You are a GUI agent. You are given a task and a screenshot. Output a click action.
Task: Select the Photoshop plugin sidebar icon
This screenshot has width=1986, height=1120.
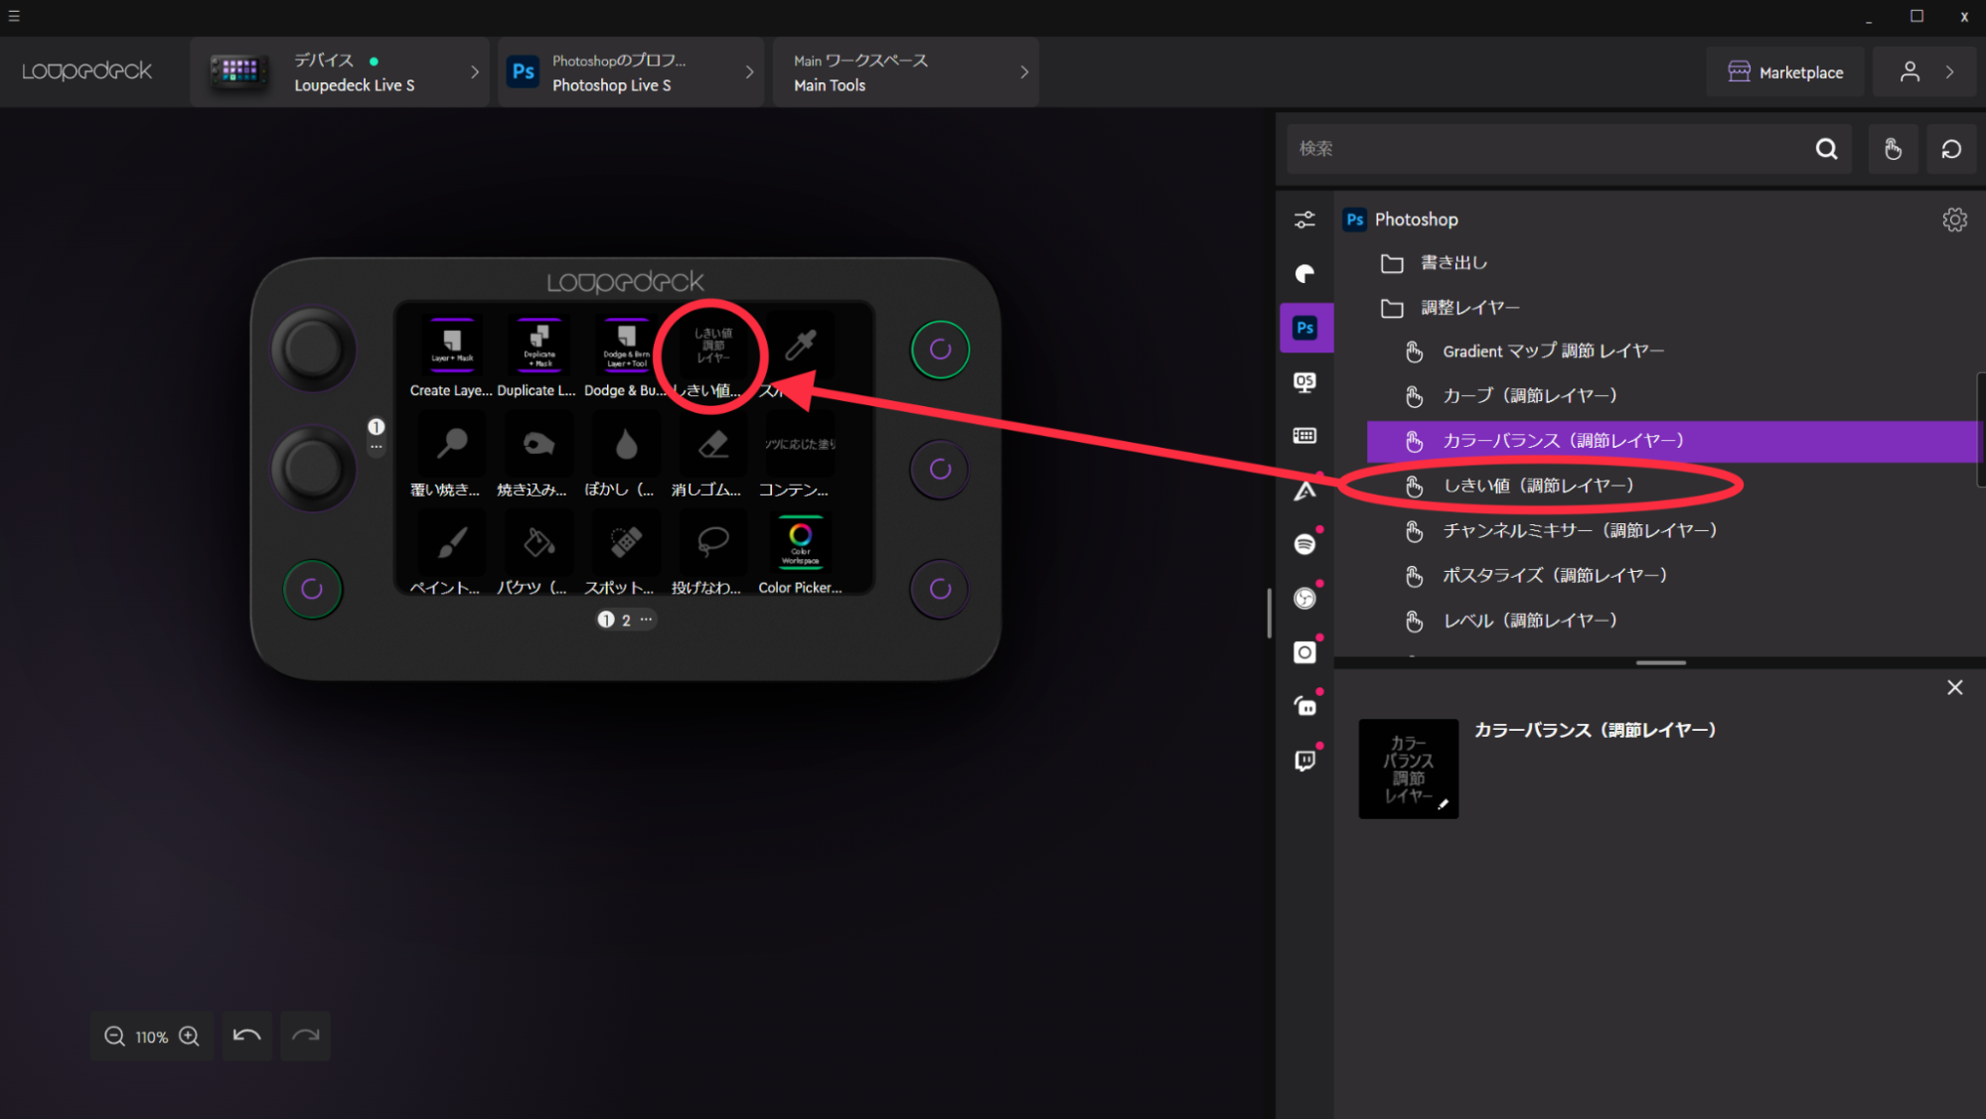click(x=1305, y=328)
